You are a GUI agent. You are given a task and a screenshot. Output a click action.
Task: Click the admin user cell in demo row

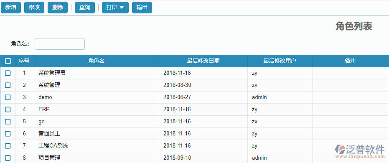tap(280, 97)
